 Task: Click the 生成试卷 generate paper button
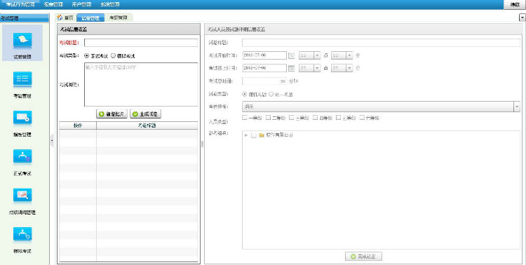tap(145, 114)
